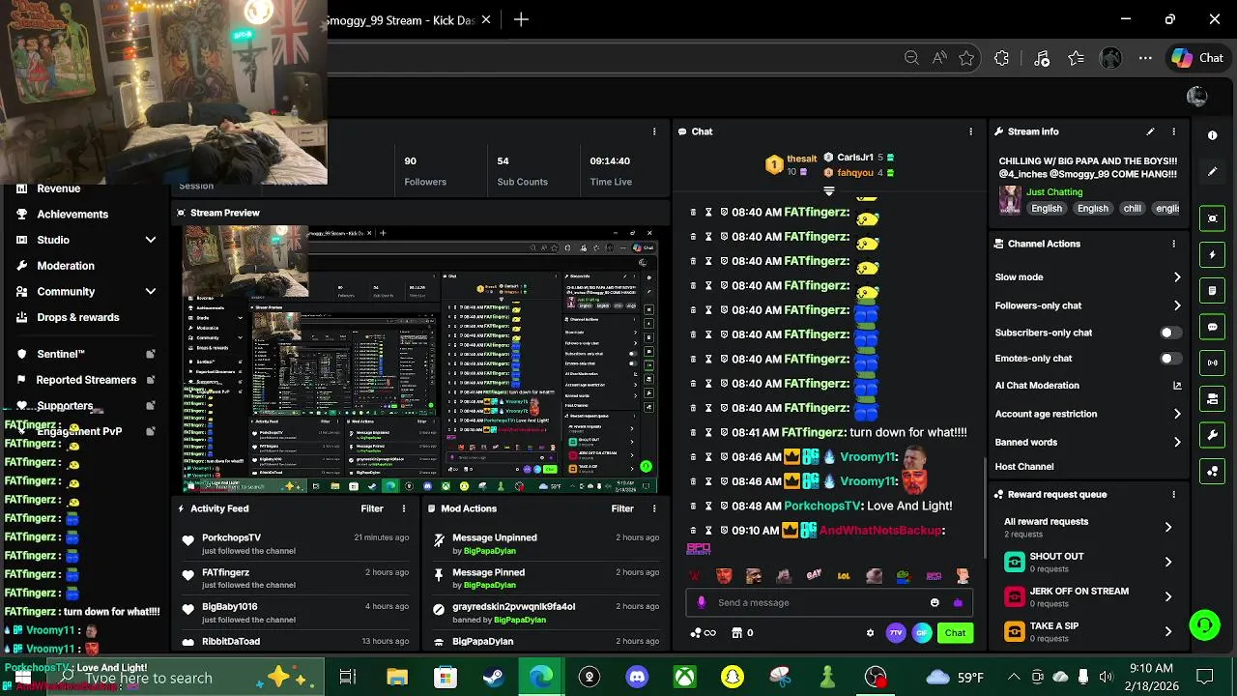Open Discord from the taskbar
The width and height of the screenshot is (1237, 696).
[x=637, y=678]
